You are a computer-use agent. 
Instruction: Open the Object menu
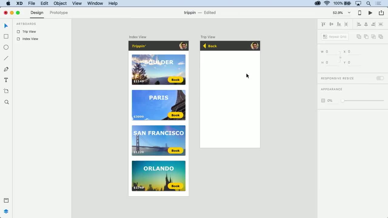[60, 3]
